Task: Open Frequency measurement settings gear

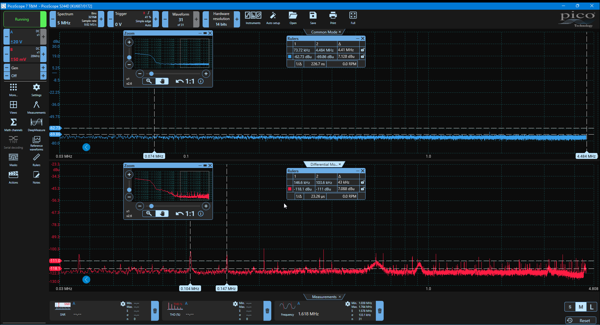Action: click(348, 304)
